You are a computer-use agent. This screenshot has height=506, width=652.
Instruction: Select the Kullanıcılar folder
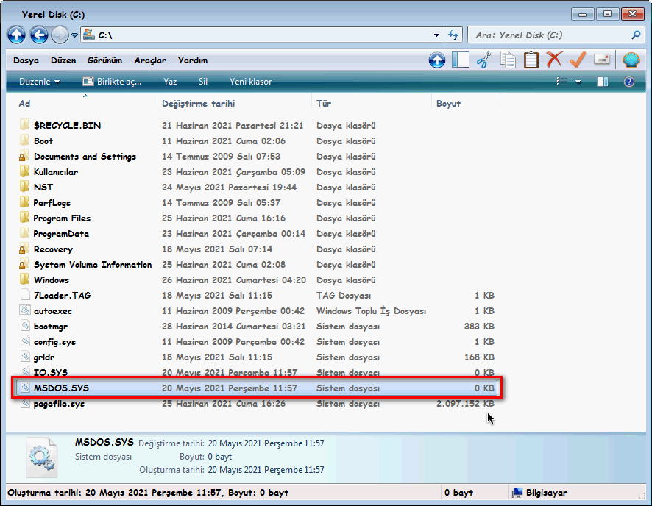click(56, 172)
